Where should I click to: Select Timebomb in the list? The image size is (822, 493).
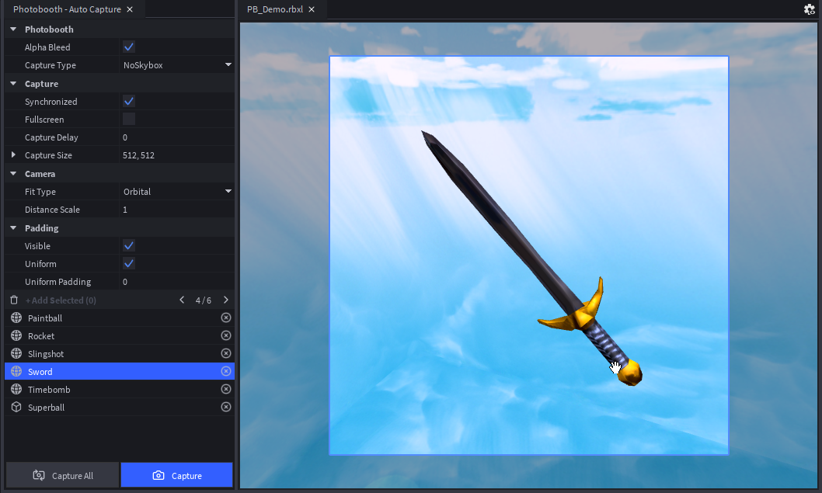[120, 389]
